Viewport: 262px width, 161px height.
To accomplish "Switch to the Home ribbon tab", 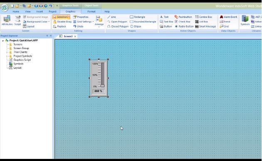I will (x=16, y=12).
